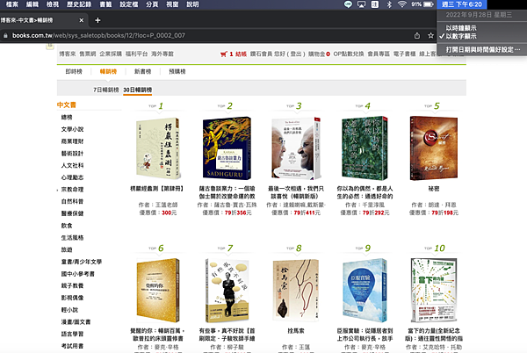Open the 檢視 menu
The width and height of the screenshot is (527, 353).
coord(53,4)
